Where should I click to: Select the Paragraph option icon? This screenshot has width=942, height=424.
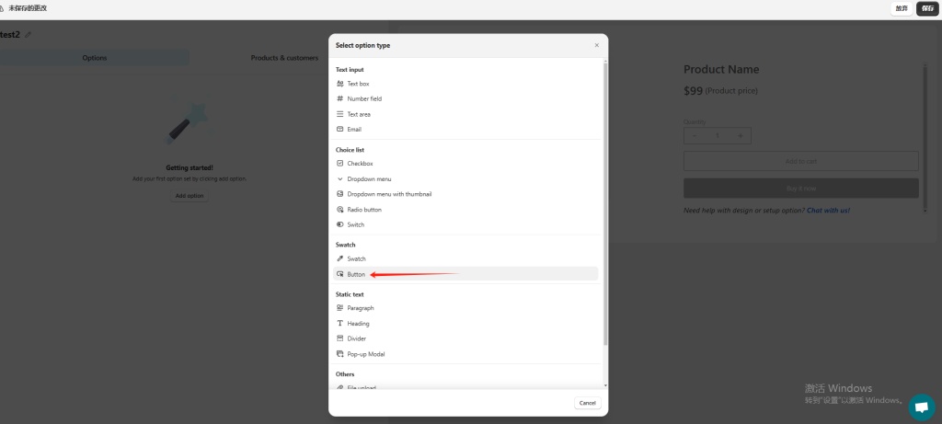(x=340, y=308)
